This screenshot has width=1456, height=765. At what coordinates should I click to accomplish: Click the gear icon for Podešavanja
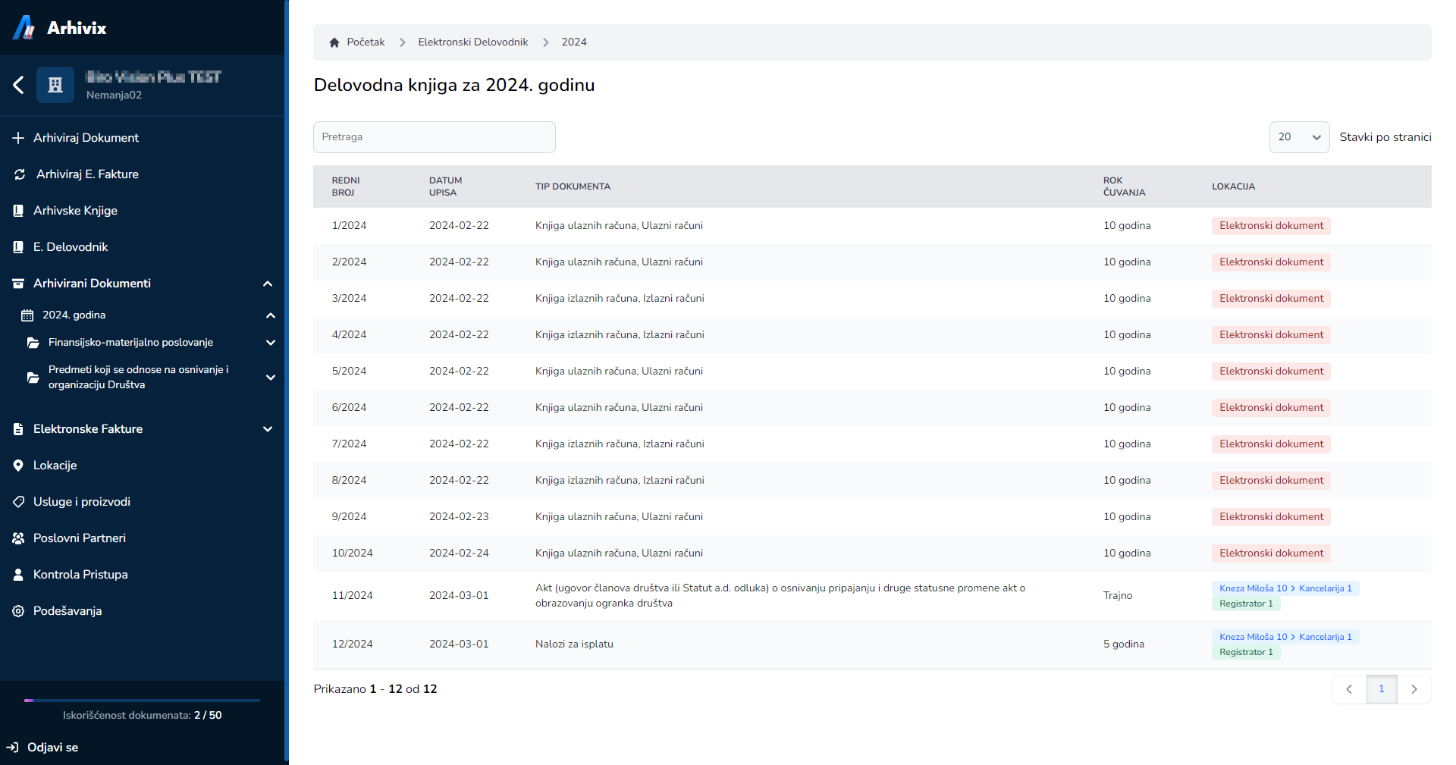[x=18, y=611]
